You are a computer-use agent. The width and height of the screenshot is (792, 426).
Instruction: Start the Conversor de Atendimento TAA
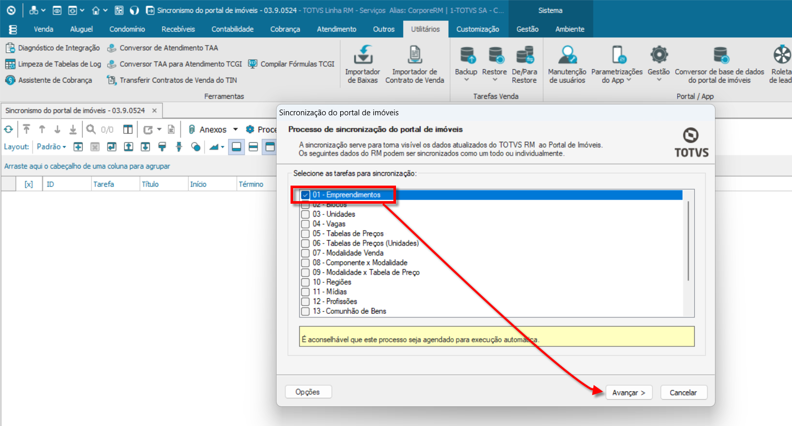[163, 48]
